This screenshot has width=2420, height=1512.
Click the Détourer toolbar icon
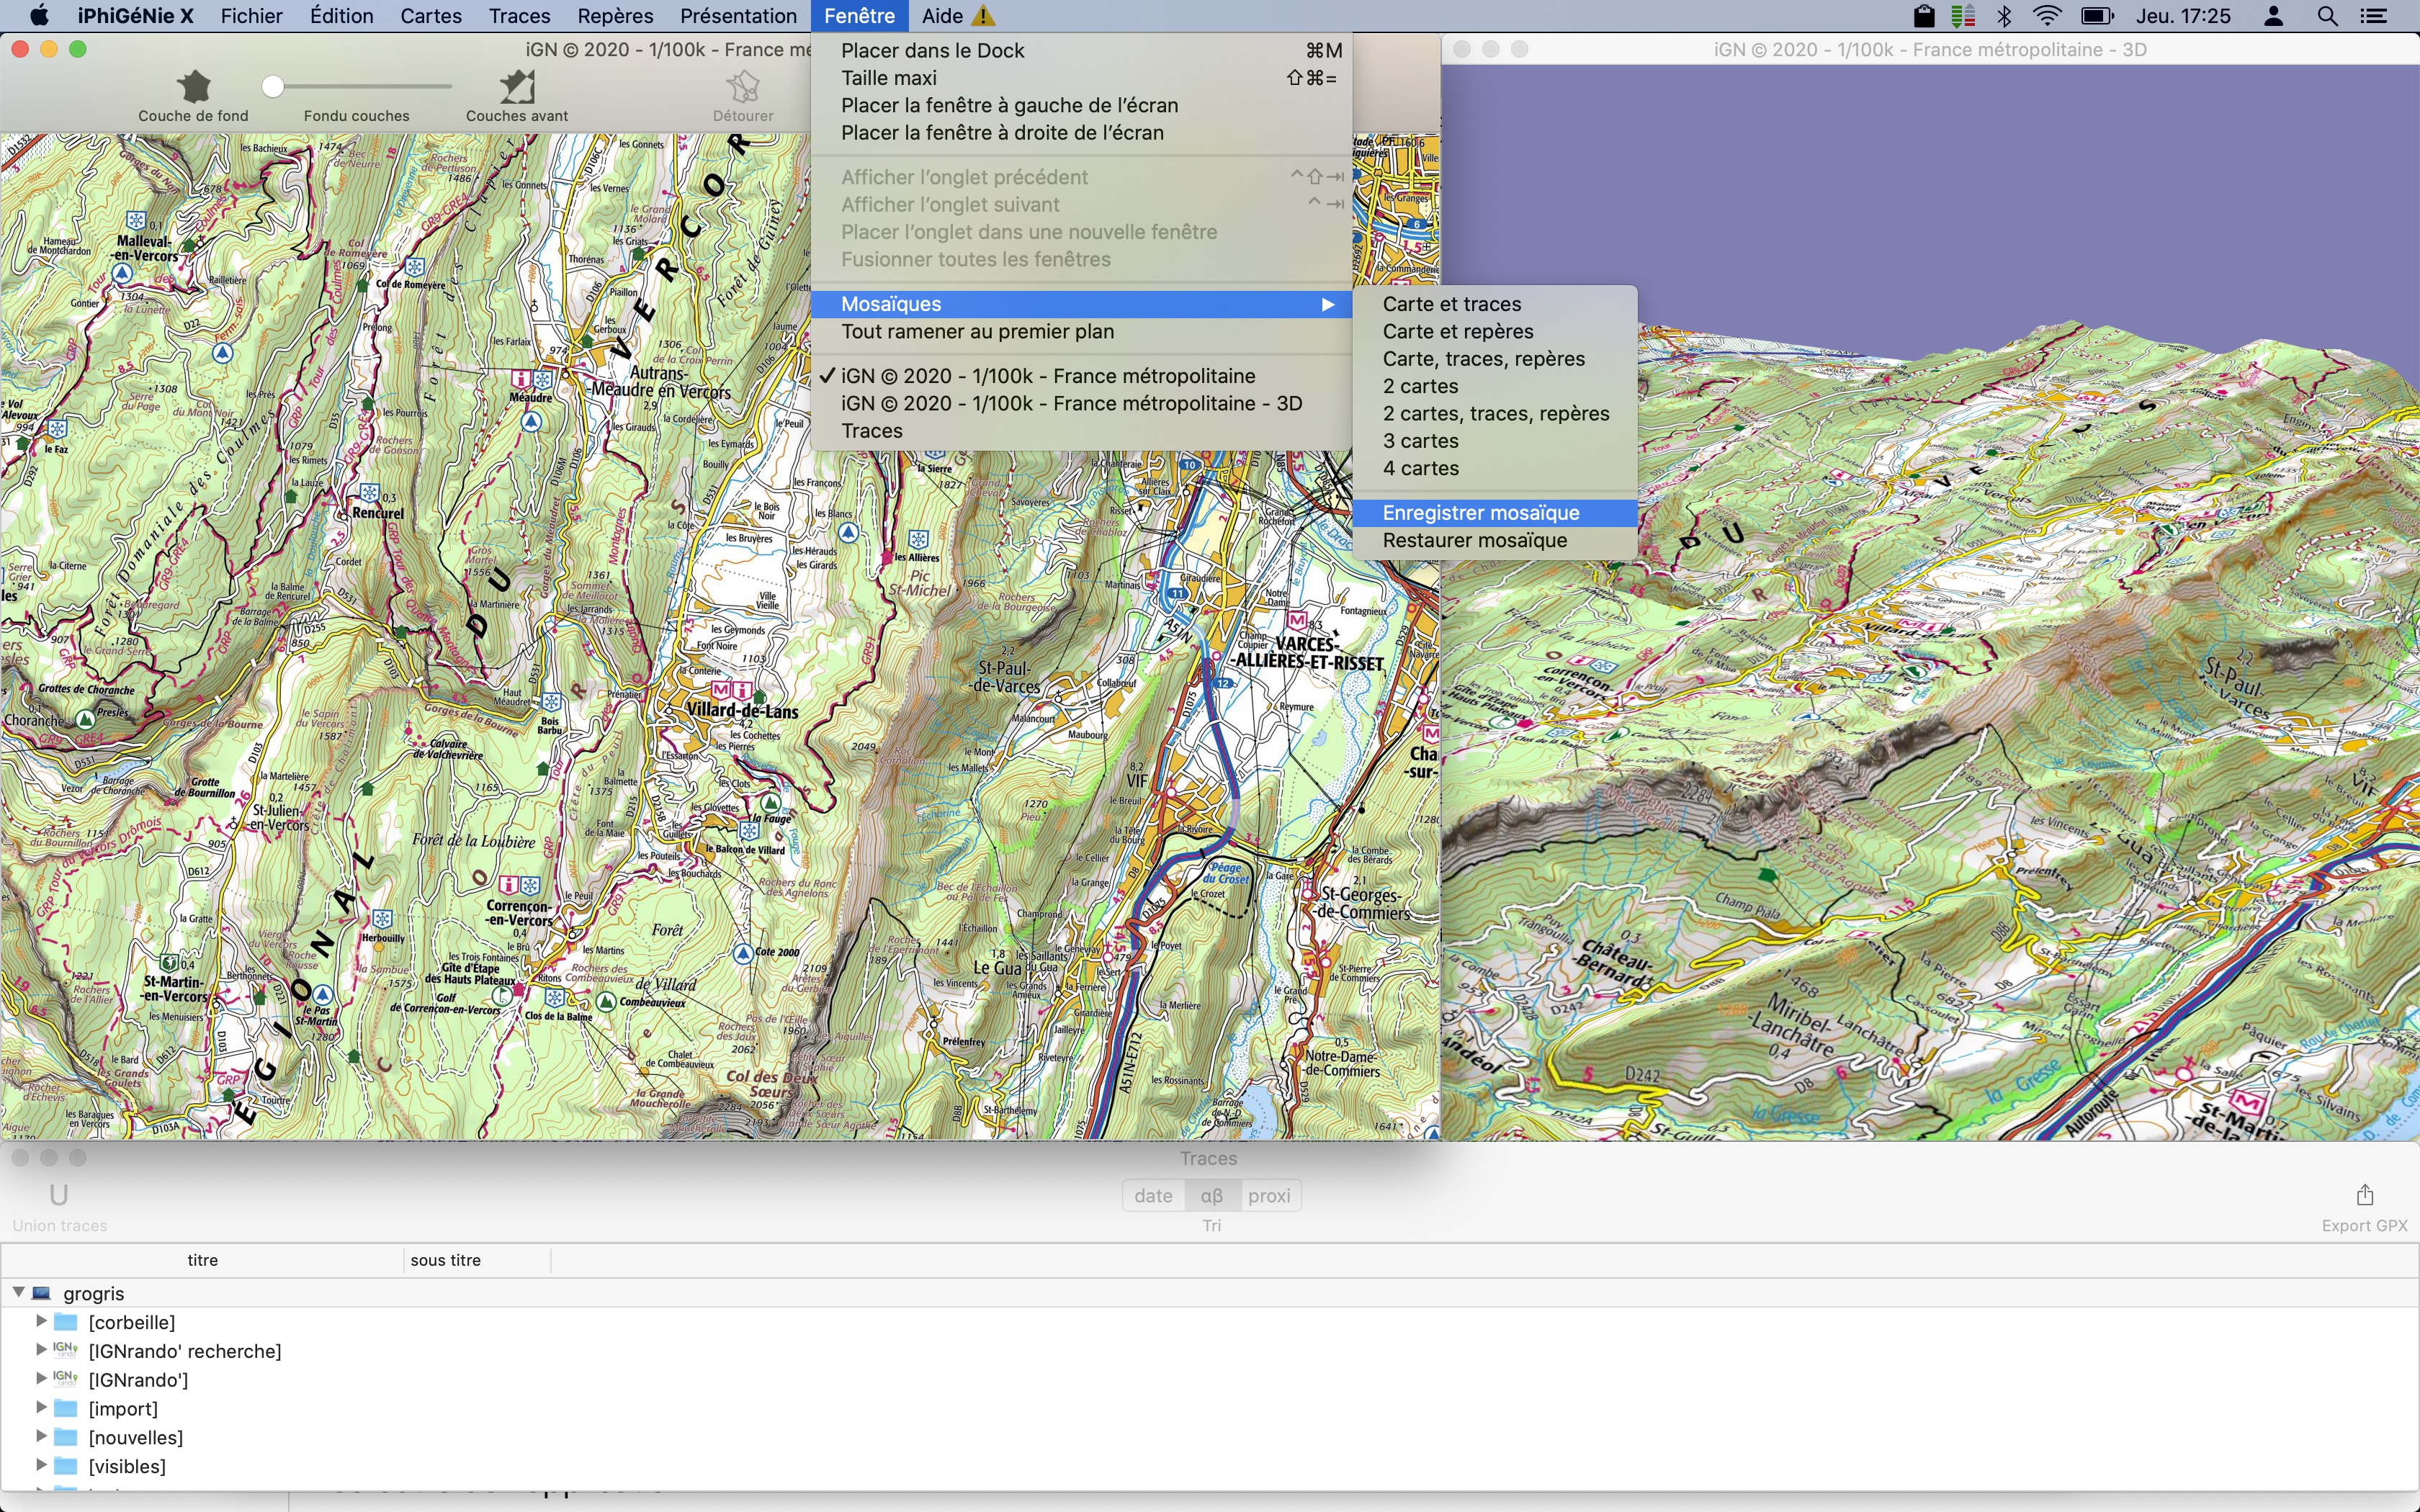pyautogui.click(x=743, y=88)
